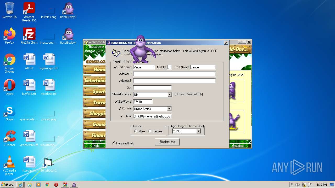335x188 pixels.
Task: Click the Internet Explorer taskbar icon
Action: 20,185
